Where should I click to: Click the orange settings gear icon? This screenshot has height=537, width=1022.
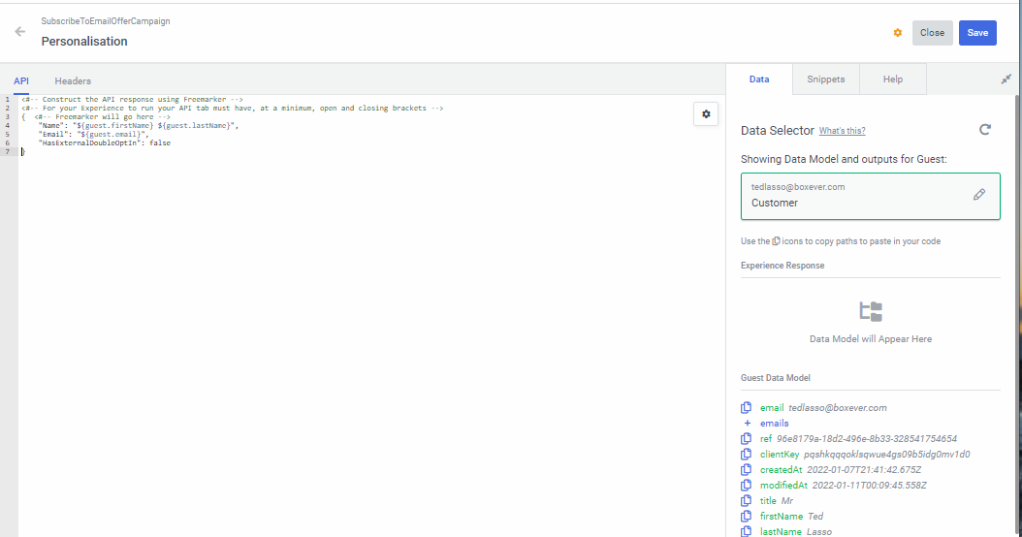pos(897,33)
